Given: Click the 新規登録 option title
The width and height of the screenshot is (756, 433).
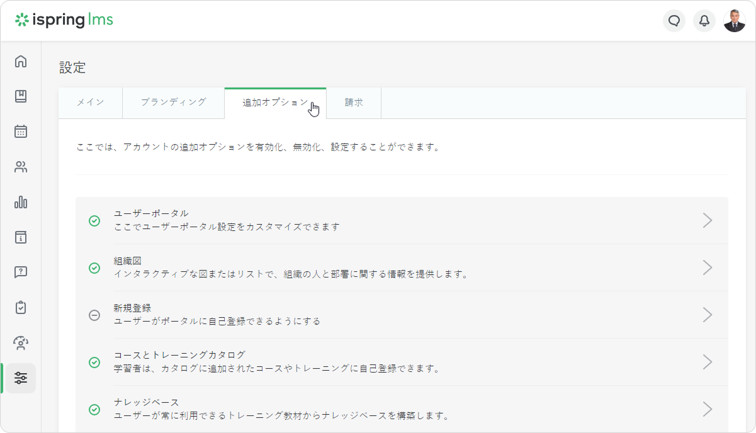Looking at the screenshot, I should click(x=132, y=308).
